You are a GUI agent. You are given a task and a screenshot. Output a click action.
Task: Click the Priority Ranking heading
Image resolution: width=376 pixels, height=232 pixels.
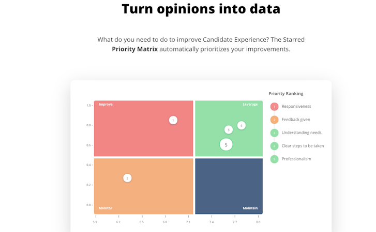coord(285,93)
